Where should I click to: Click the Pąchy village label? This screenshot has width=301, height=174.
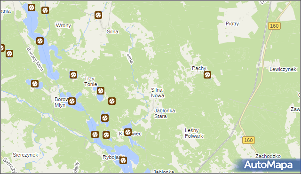199,68
